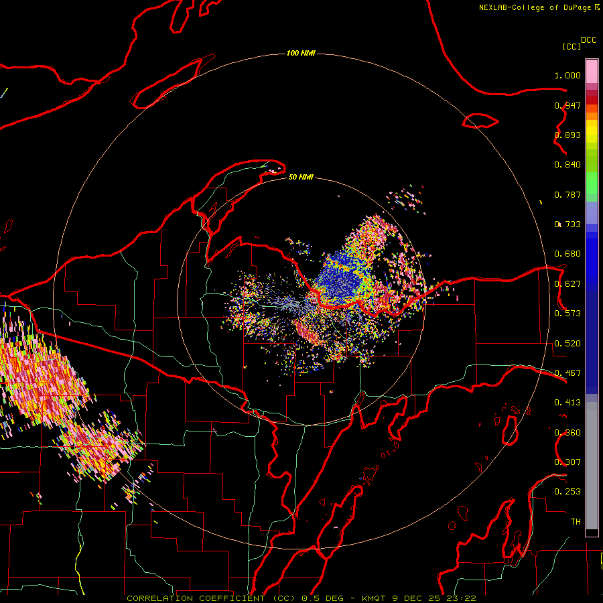
Task: Click the 1.000 scale value
Action: pyautogui.click(x=567, y=75)
